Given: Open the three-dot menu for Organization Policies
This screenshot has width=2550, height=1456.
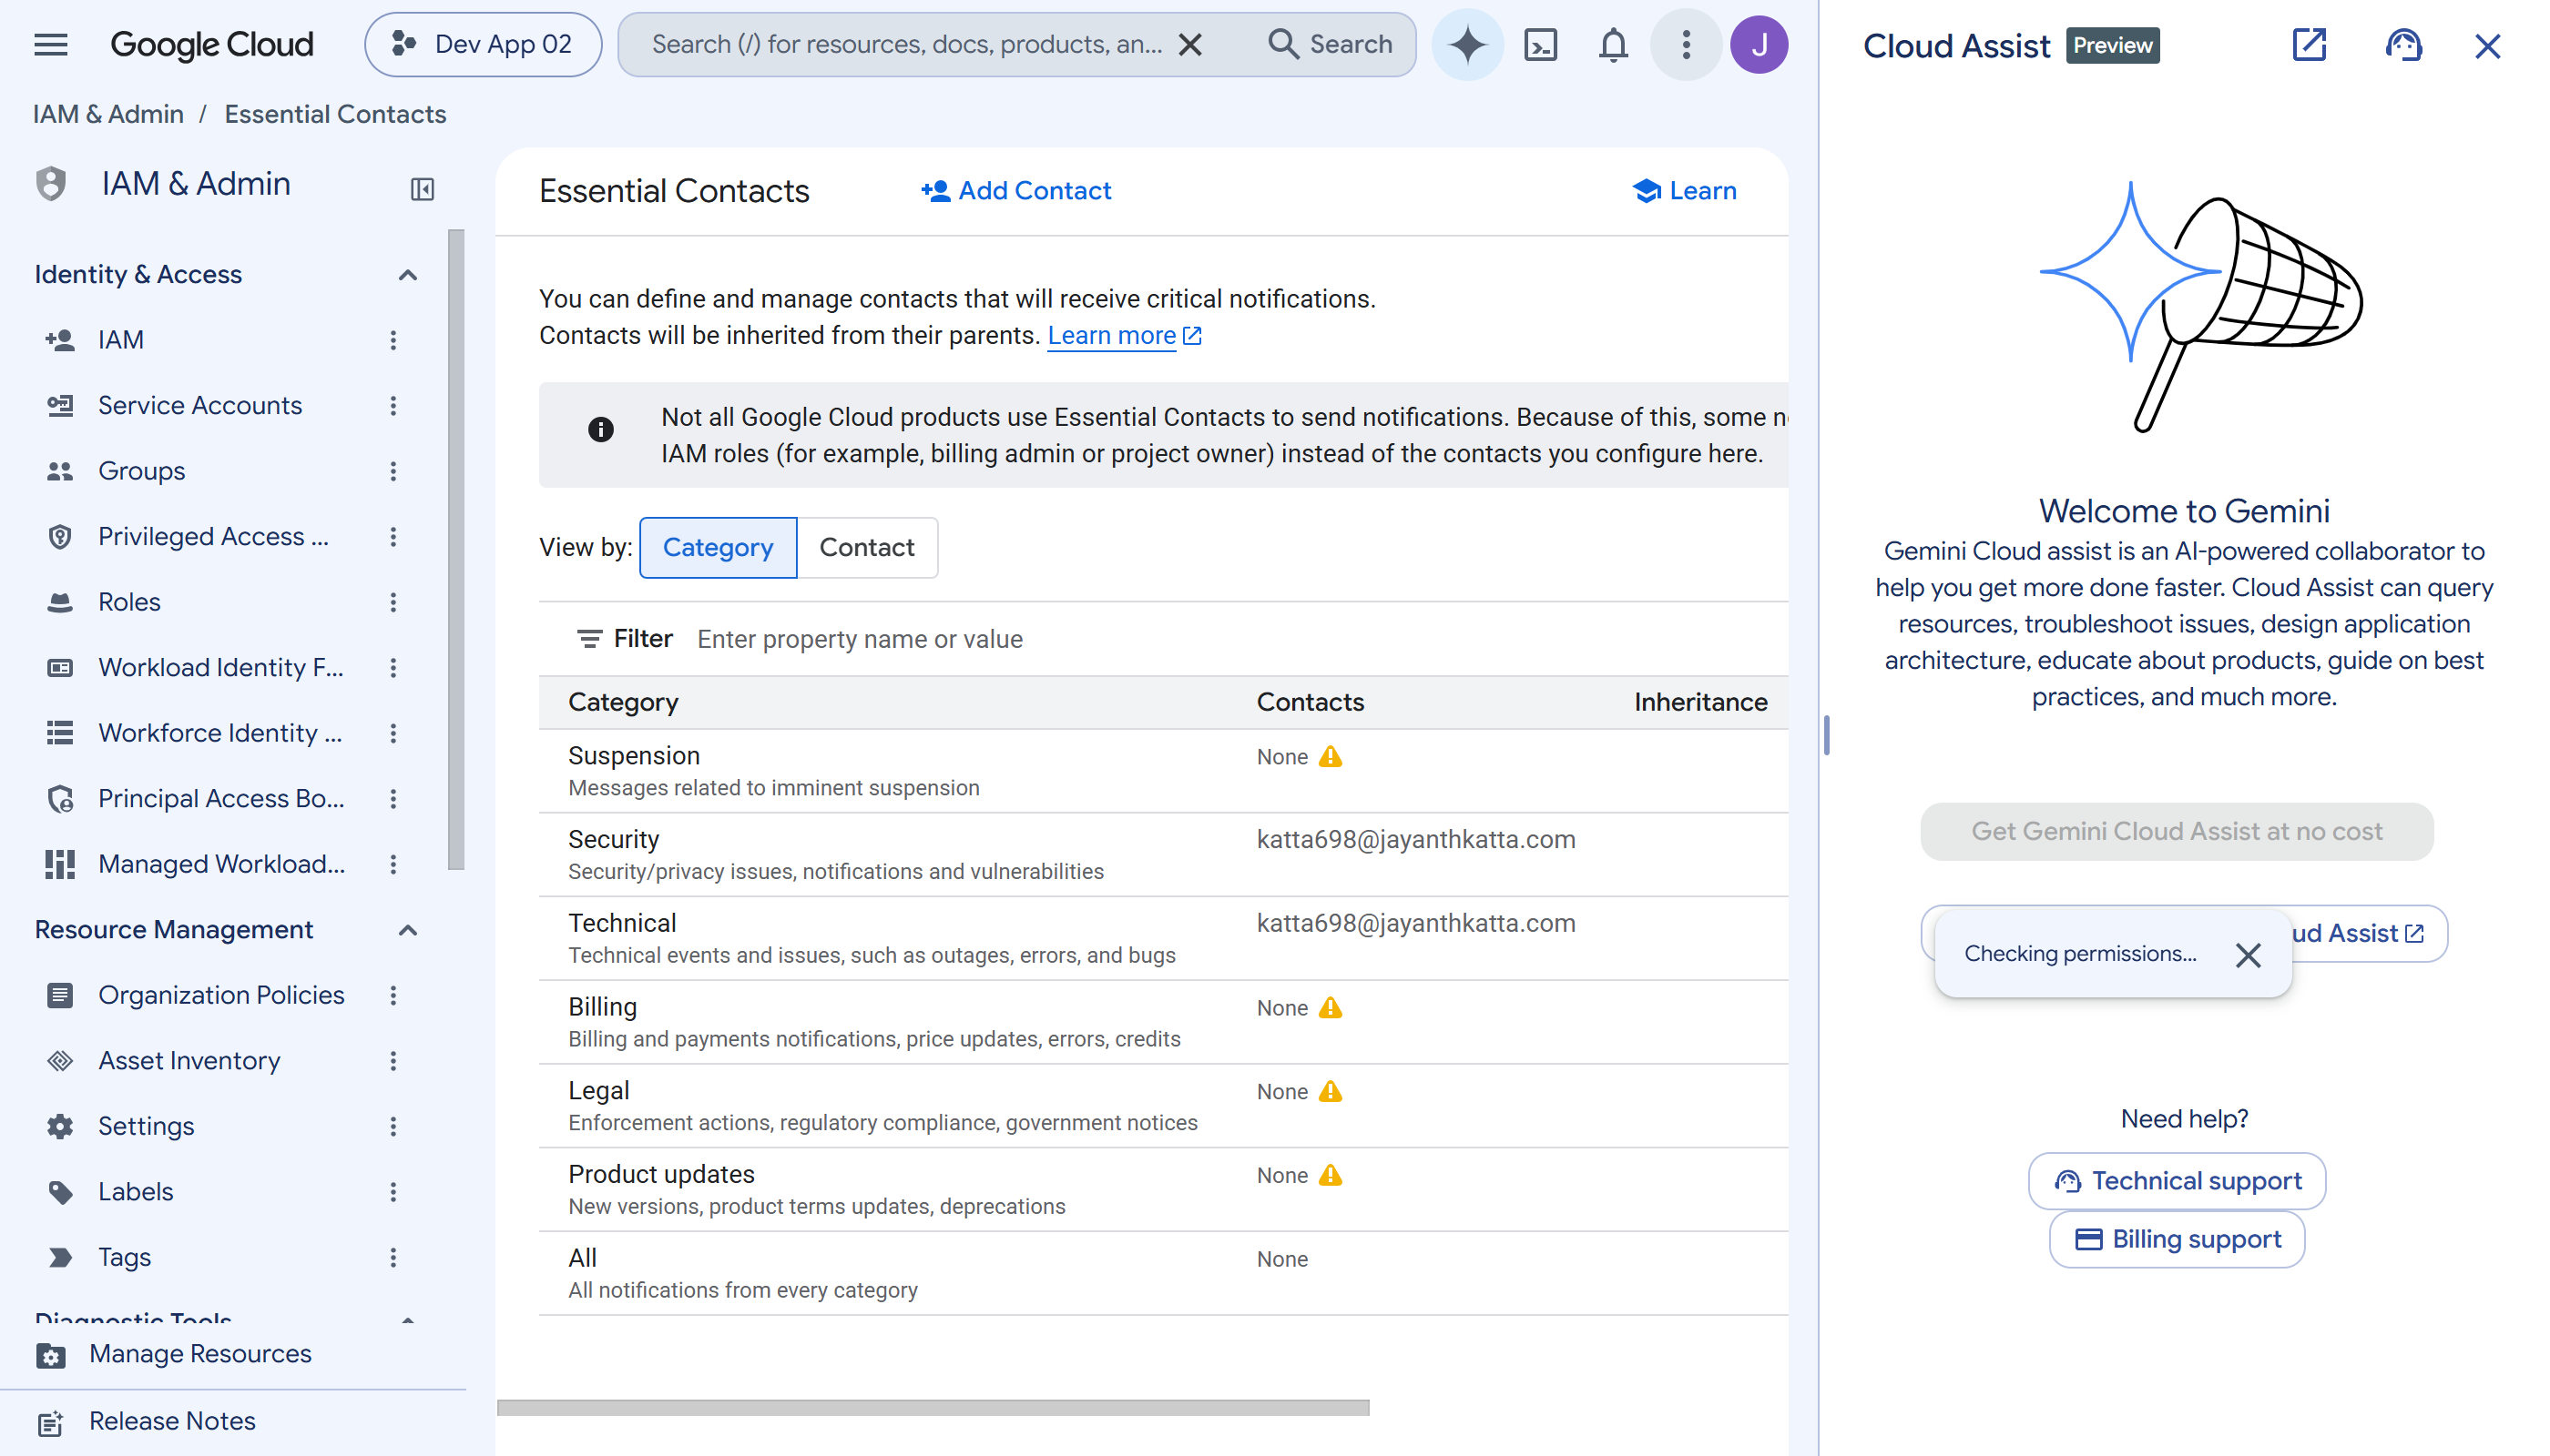Looking at the screenshot, I should (393, 995).
